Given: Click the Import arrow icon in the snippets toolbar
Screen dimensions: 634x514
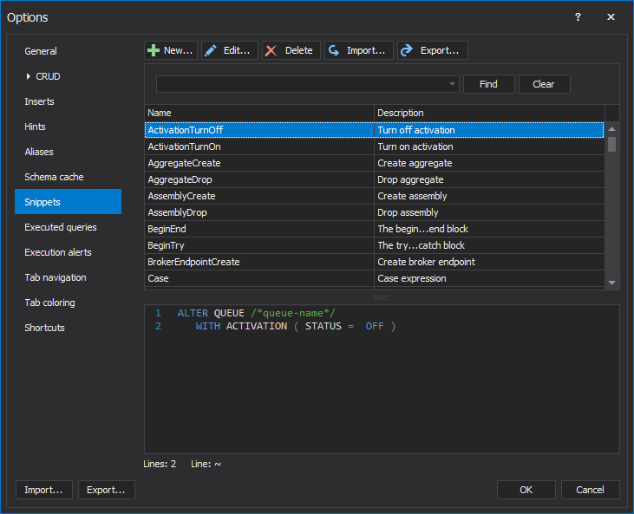Looking at the screenshot, I should (334, 50).
